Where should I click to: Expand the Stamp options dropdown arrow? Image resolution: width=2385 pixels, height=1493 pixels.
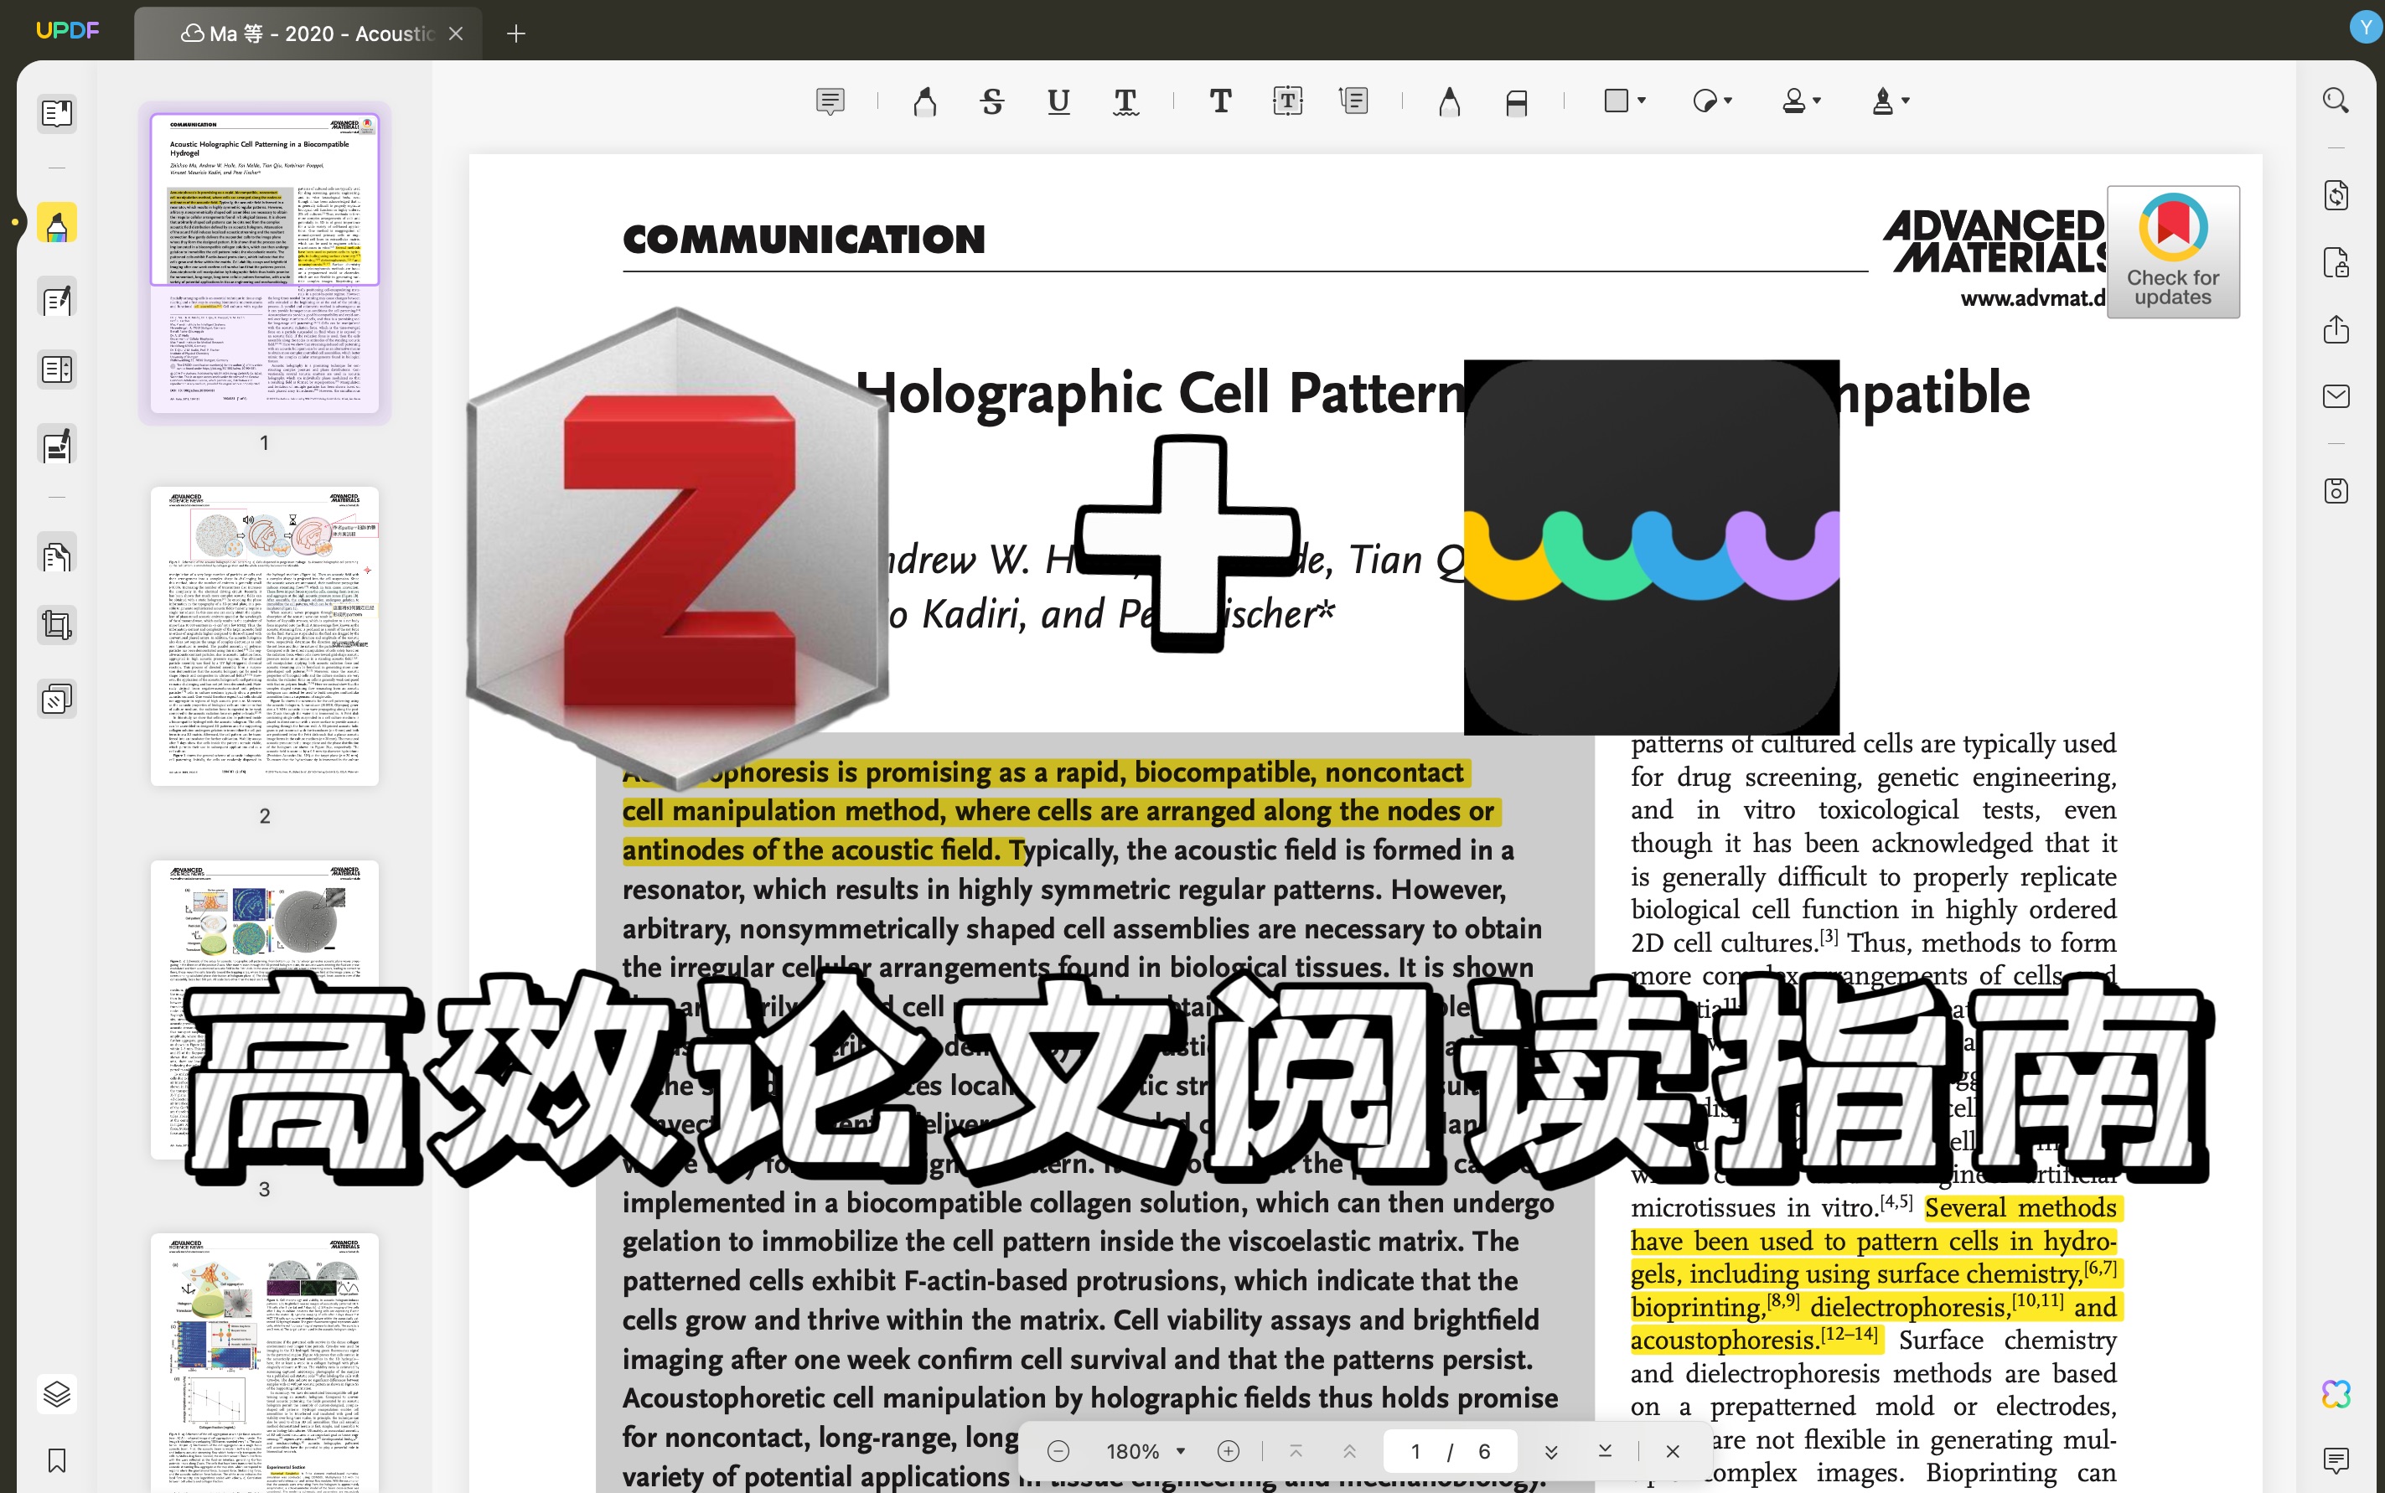pyautogui.click(x=1817, y=101)
